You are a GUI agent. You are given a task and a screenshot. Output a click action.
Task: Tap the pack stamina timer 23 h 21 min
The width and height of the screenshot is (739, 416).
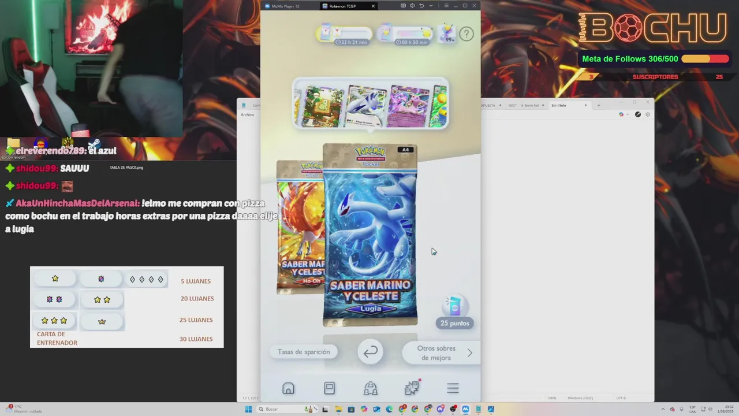pyautogui.click(x=345, y=35)
